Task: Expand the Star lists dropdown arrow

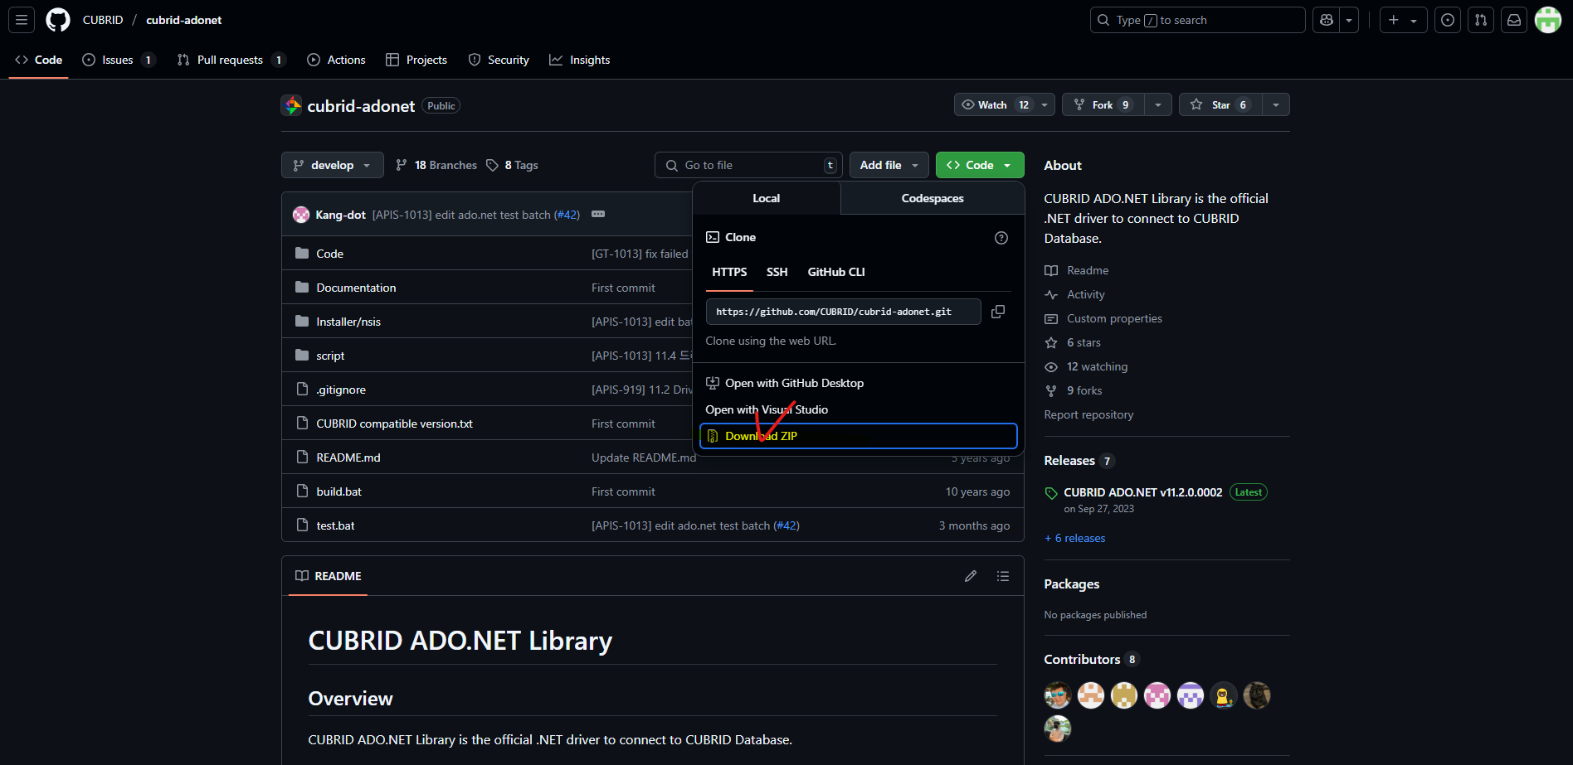Action: (1276, 104)
